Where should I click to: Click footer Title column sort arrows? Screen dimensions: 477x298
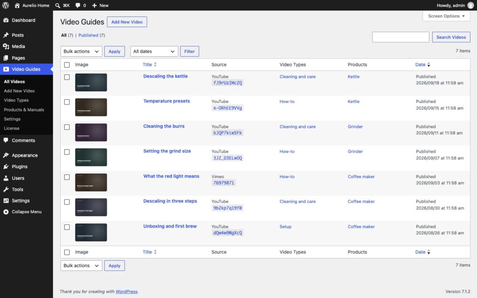click(155, 252)
